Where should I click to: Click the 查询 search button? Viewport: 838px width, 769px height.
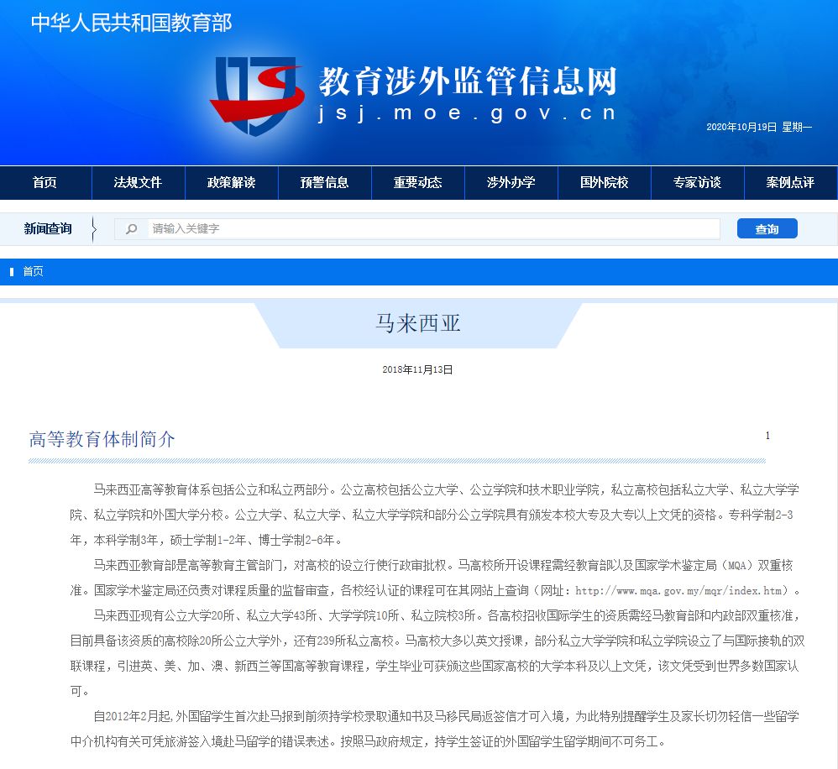pos(767,228)
